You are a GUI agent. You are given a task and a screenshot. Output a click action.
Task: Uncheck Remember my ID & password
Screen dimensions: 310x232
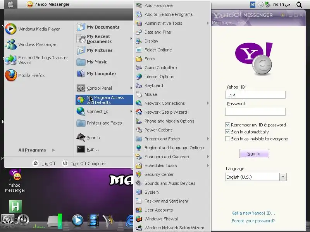pyautogui.click(x=227, y=125)
